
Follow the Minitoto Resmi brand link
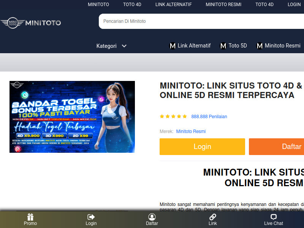coord(191,131)
